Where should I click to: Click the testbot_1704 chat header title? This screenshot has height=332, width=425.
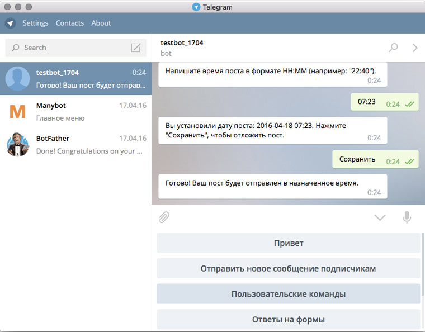[x=183, y=42]
